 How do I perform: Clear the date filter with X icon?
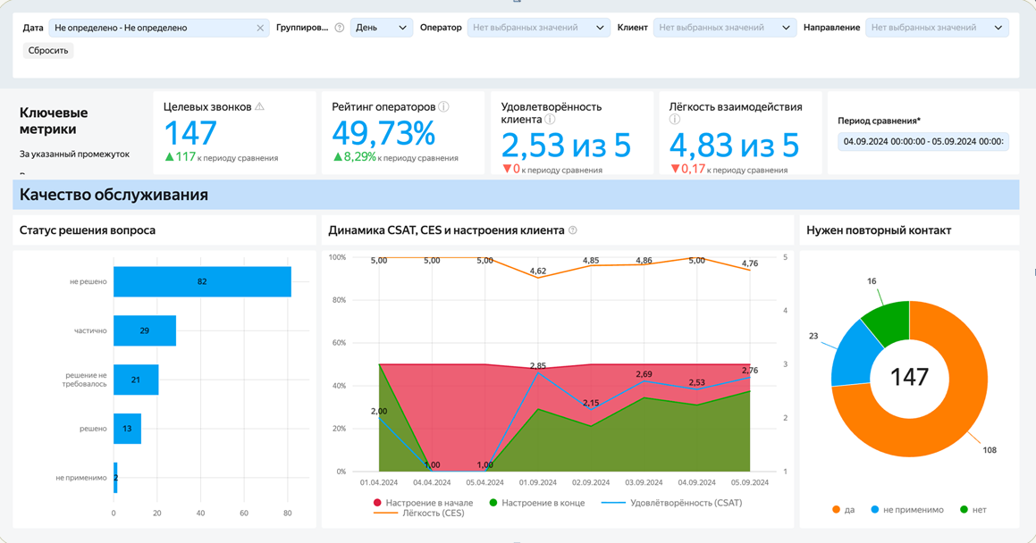(260, 28)
